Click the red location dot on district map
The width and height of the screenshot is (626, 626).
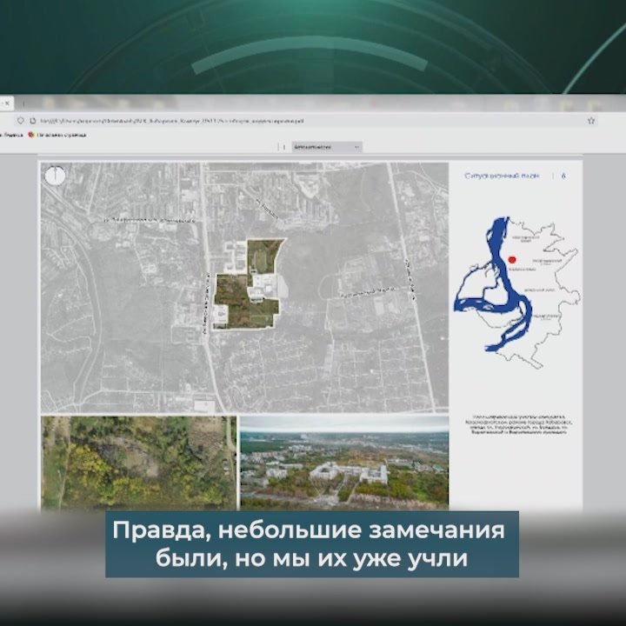click(x=512, y=259)
